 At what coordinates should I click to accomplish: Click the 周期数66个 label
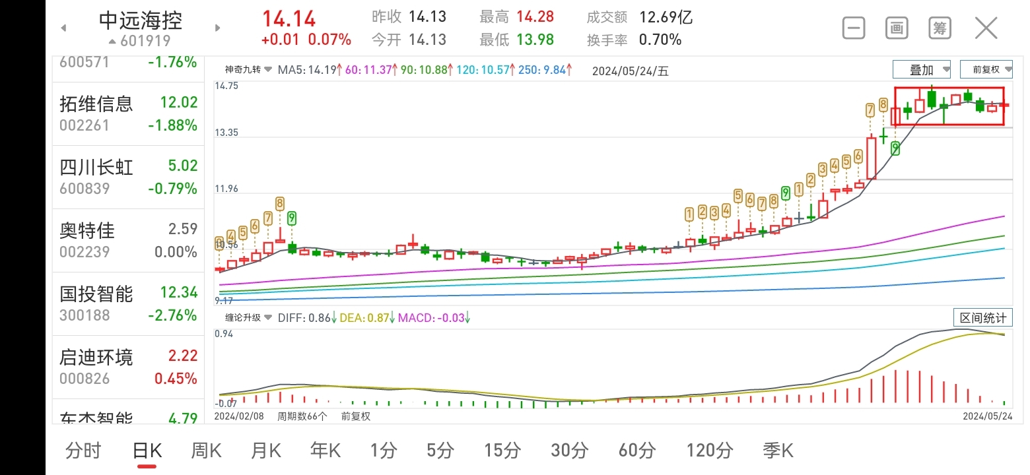(x=302, y=416)
